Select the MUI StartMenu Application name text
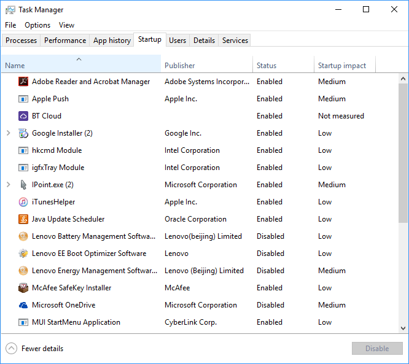Image resolution: width=409 pixels, height=364 pixels. (76, 322)
